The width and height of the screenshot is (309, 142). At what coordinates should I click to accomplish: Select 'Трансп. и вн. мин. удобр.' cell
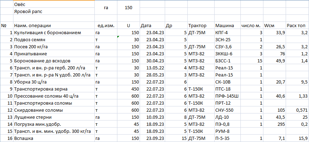(x=54, y=131)
